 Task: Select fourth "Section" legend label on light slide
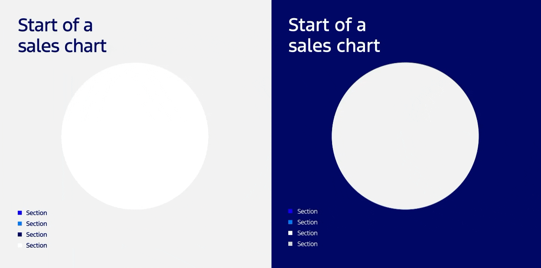pos(36,245)
